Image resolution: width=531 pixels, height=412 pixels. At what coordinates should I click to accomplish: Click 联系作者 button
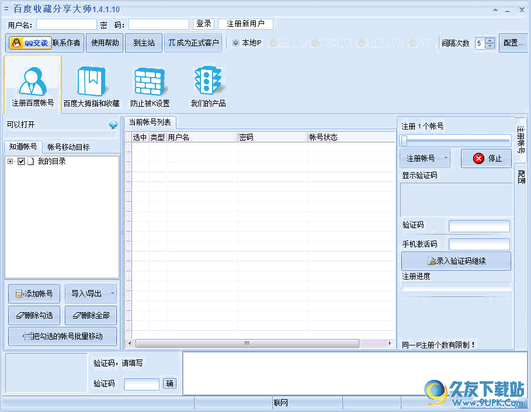[x=67, y=43]
